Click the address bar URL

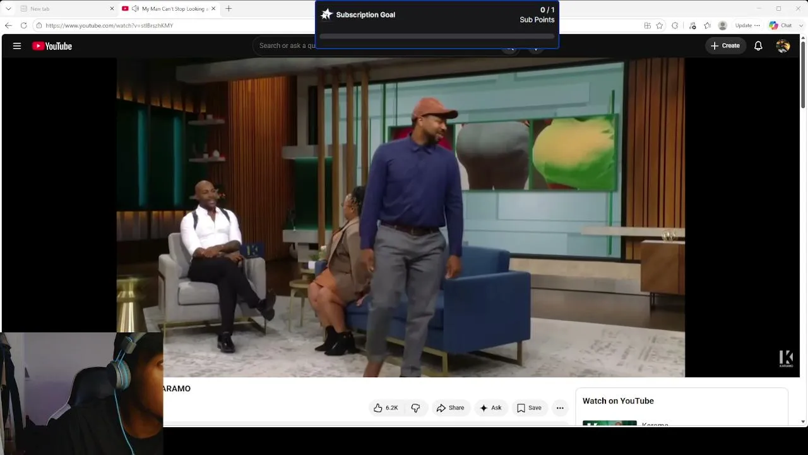(109, 26)
